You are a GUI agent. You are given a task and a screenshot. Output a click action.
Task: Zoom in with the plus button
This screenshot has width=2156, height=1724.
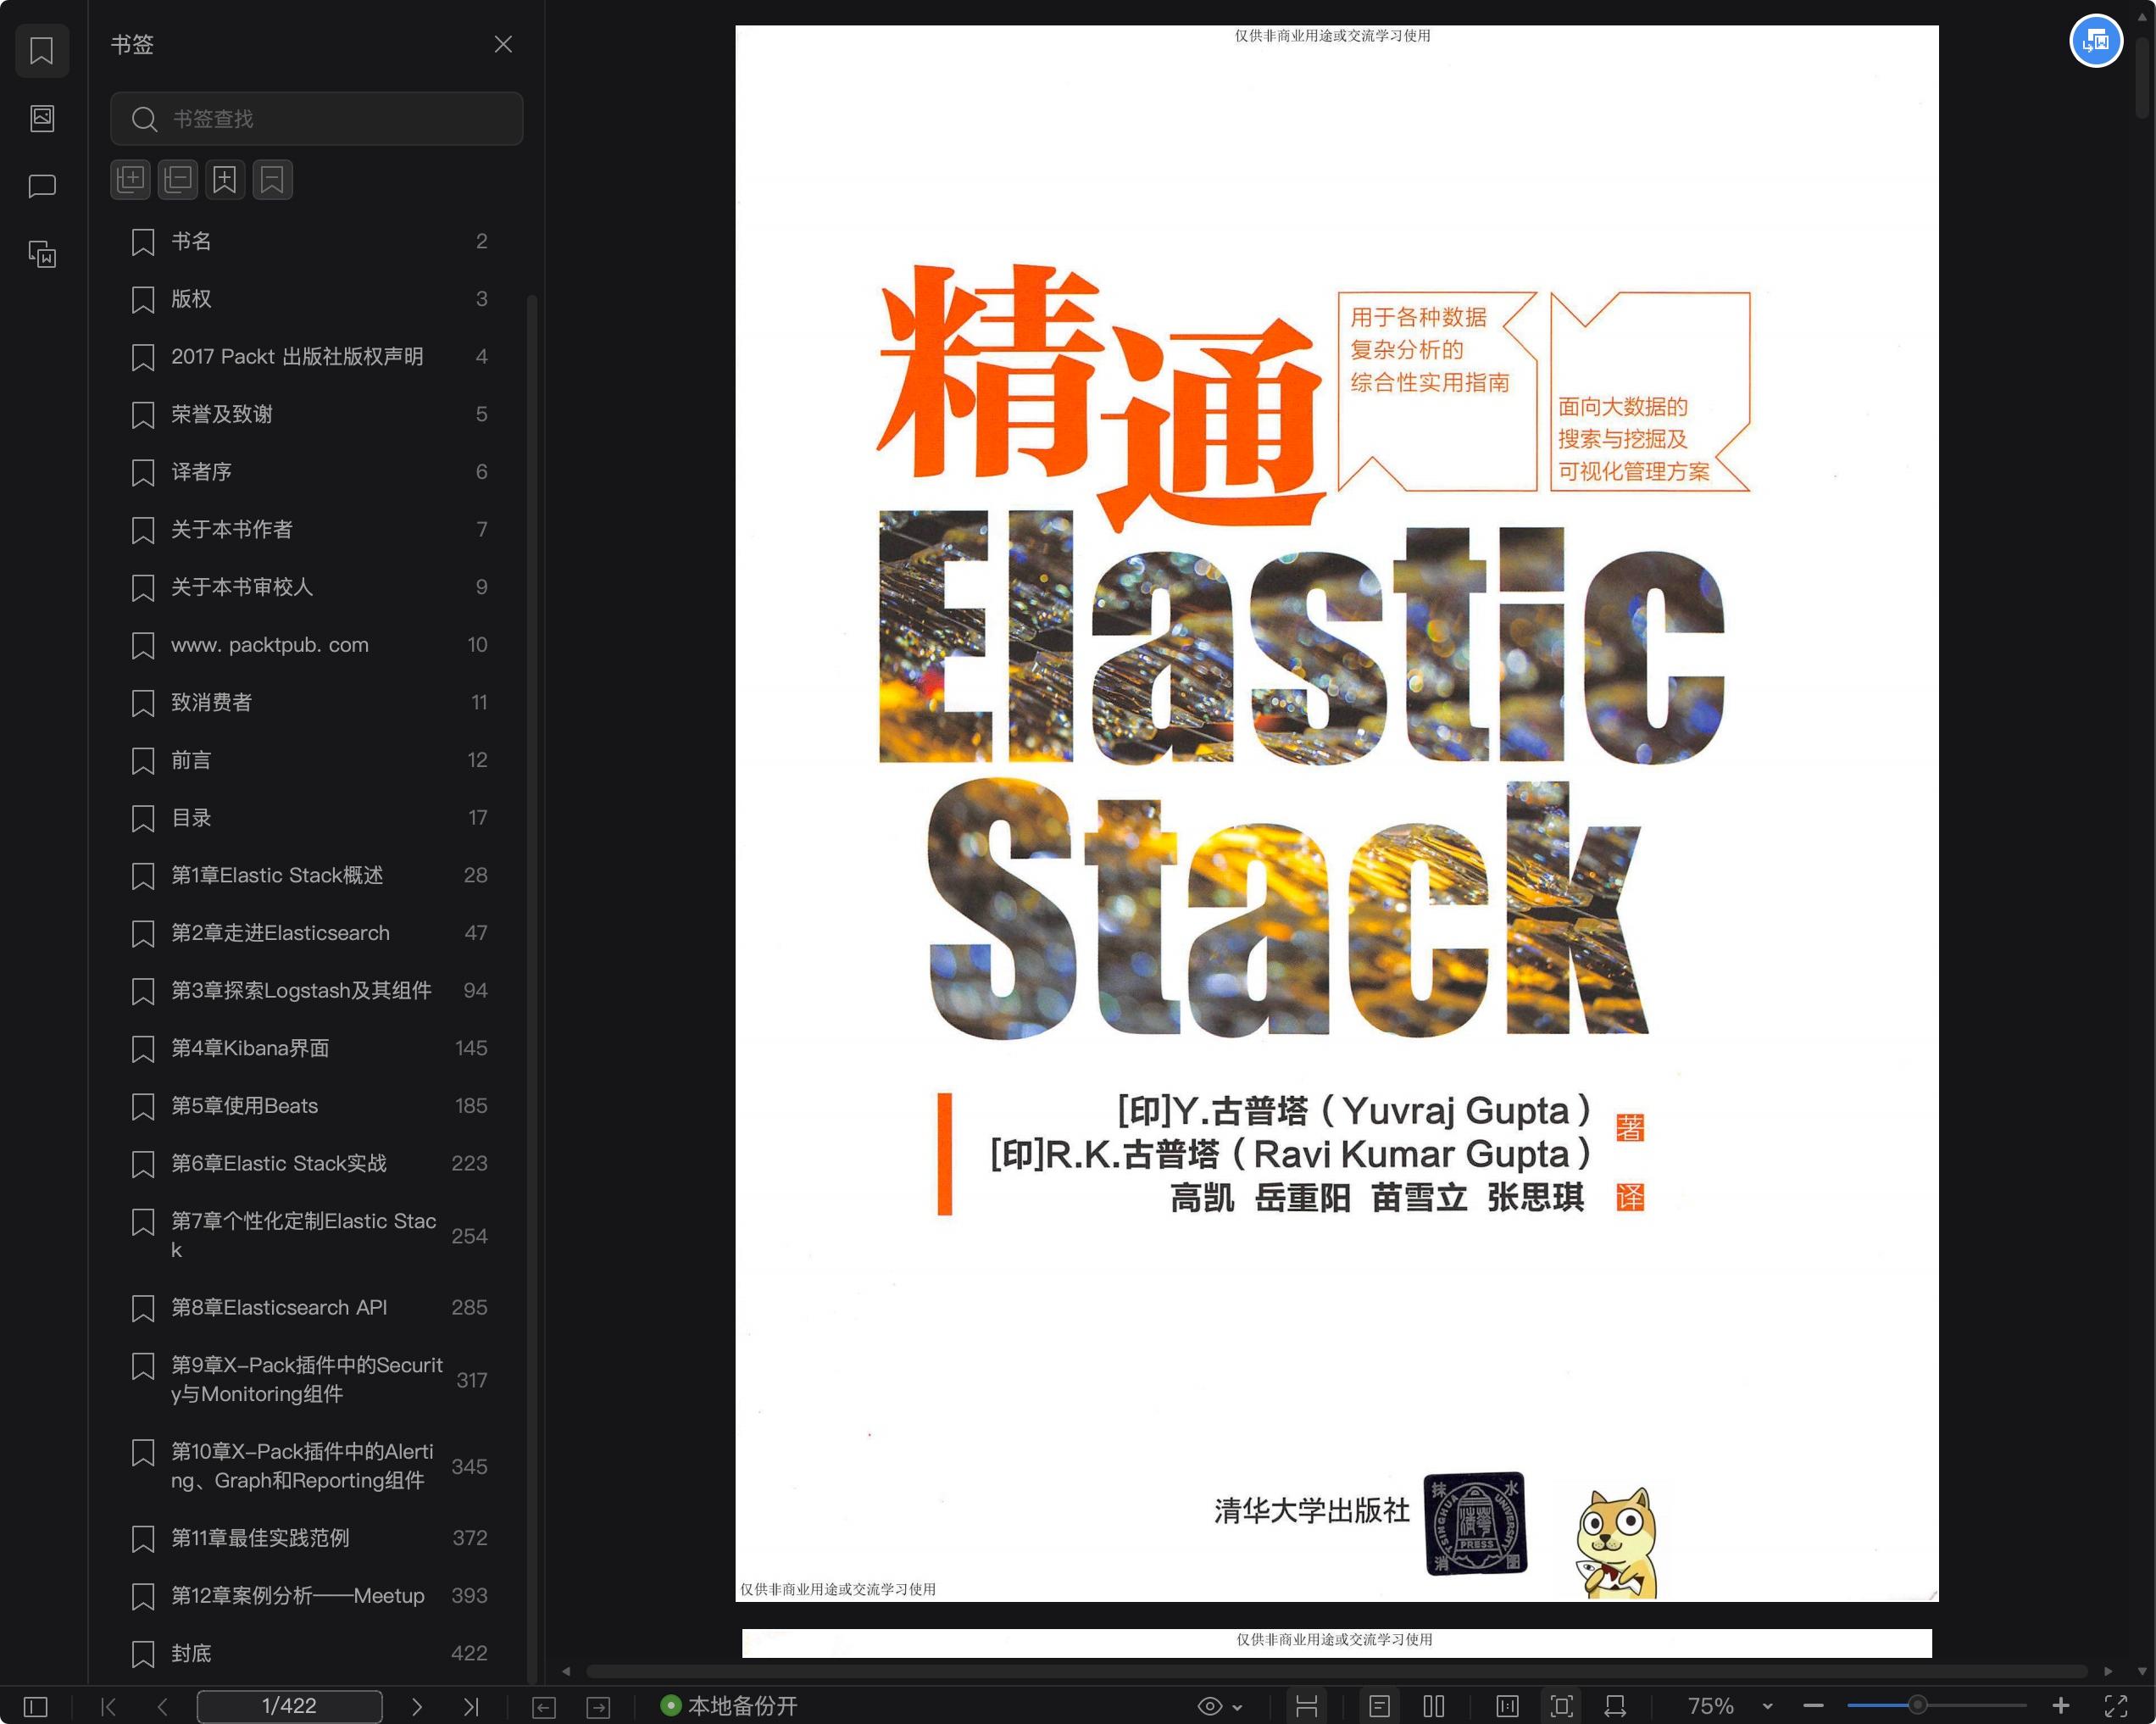click(2061, 1706)
